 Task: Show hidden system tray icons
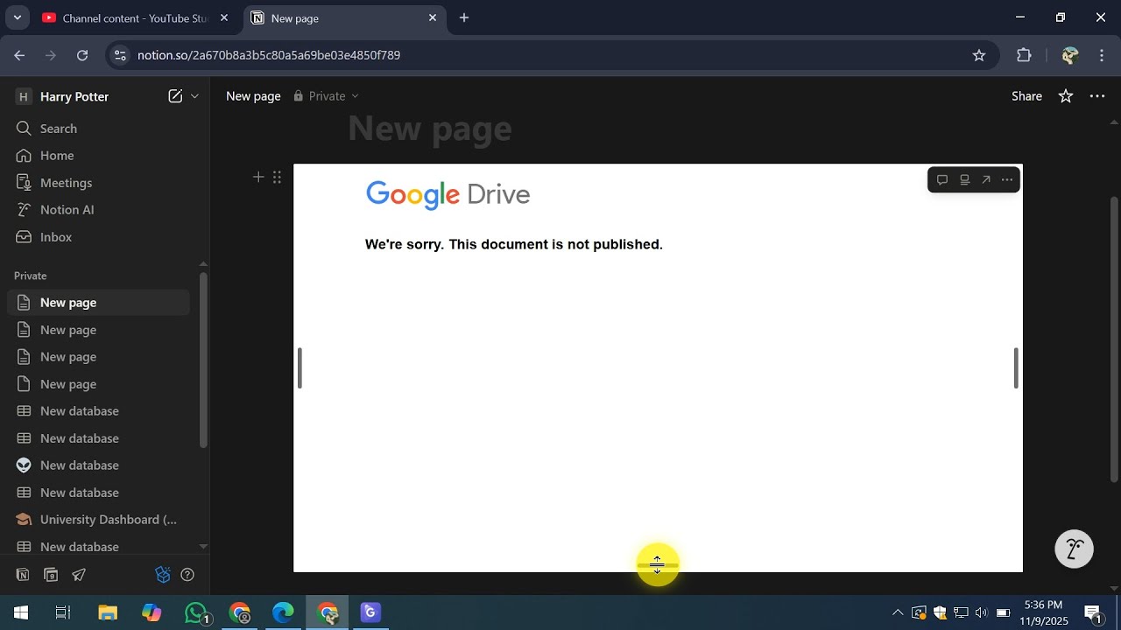click(x=897, y=612)
